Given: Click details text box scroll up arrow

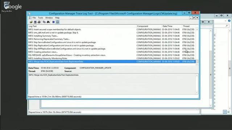Looking at the screenshot, I should [197, 75].
